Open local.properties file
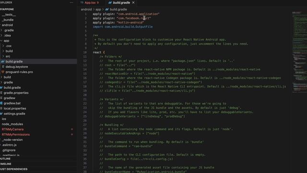This screenshot has height=173, width=307. click(15, 108)
